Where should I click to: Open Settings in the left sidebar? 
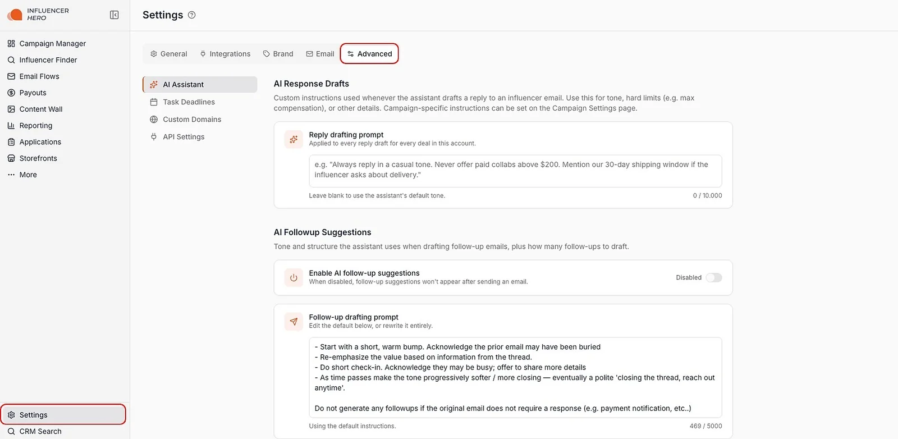pyautogui.click(x=63, y=415)
